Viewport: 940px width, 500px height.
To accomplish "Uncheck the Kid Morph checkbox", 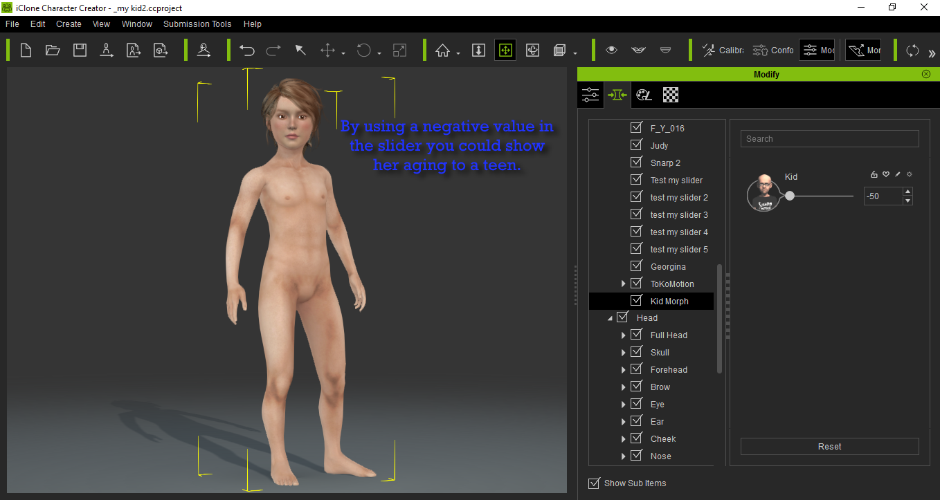I will [x=636, y=301].
